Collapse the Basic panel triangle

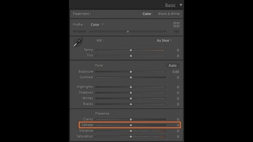181,5
